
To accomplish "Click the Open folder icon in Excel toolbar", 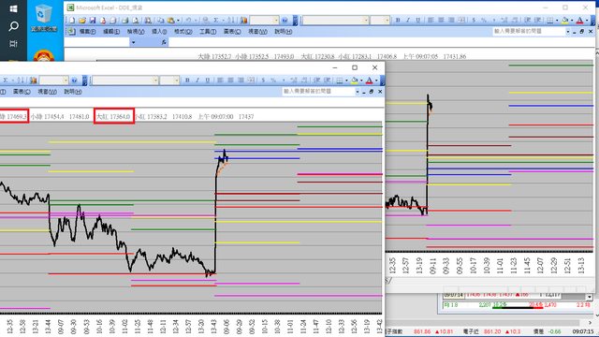I will pos(81,20).
